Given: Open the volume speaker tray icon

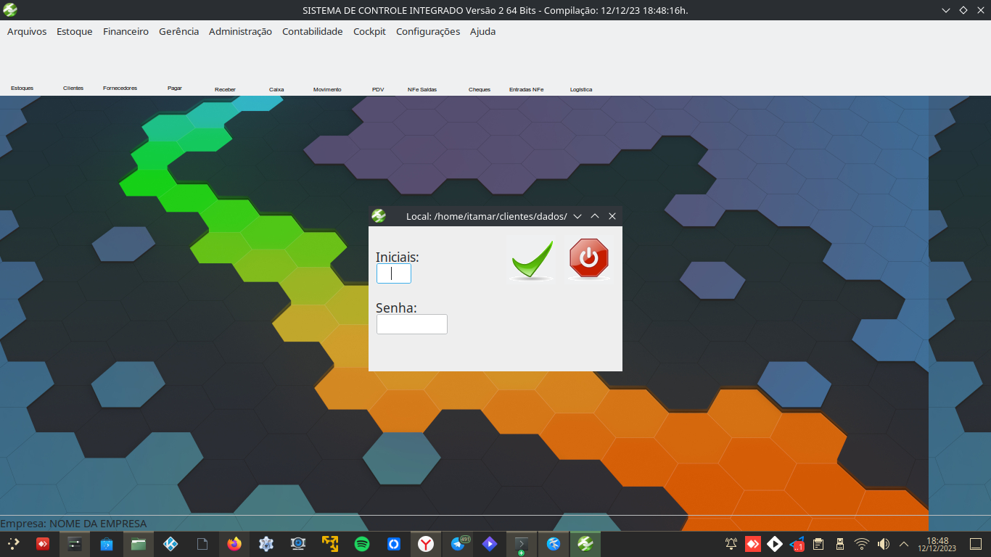Looking at the screenshot, I should [884, 543].
